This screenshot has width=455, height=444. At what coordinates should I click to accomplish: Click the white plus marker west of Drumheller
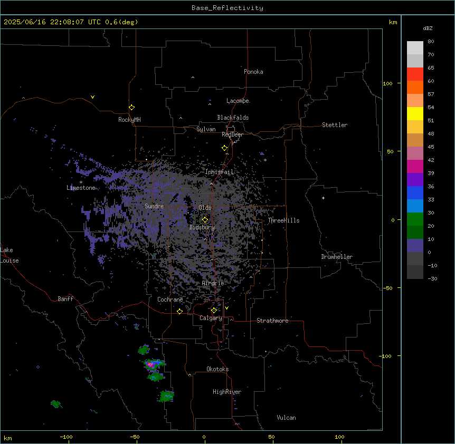(323, 198)
